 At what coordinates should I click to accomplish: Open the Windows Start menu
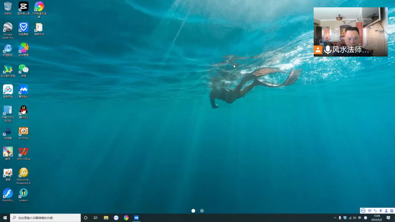5,218
